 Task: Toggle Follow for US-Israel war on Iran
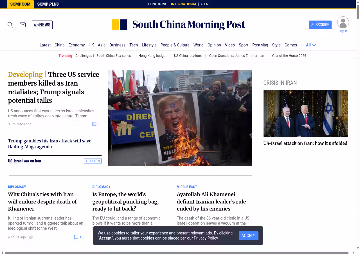pyautogui.click(x=93, y=161)
